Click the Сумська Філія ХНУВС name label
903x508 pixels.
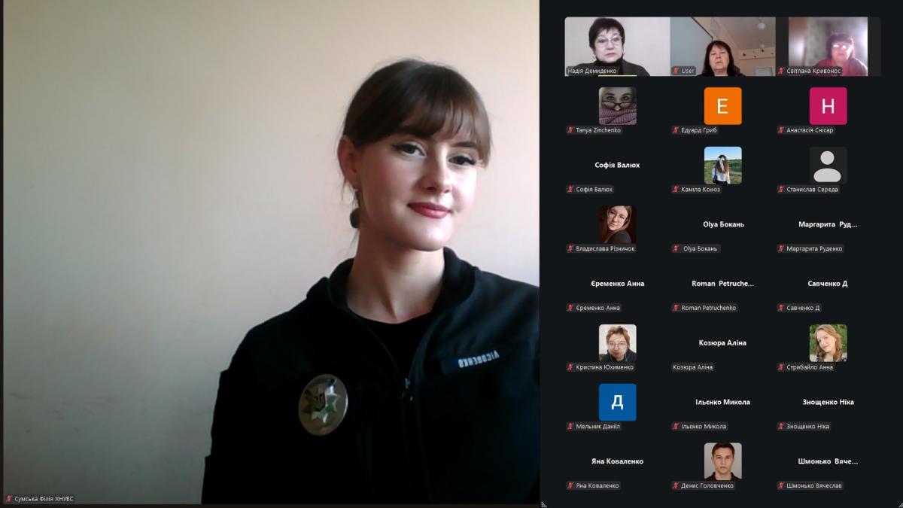coord(44,499)
